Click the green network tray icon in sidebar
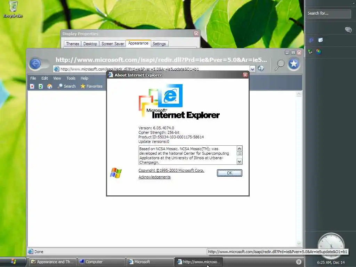Viewport: 356px width, 267px height. [310, 51]
